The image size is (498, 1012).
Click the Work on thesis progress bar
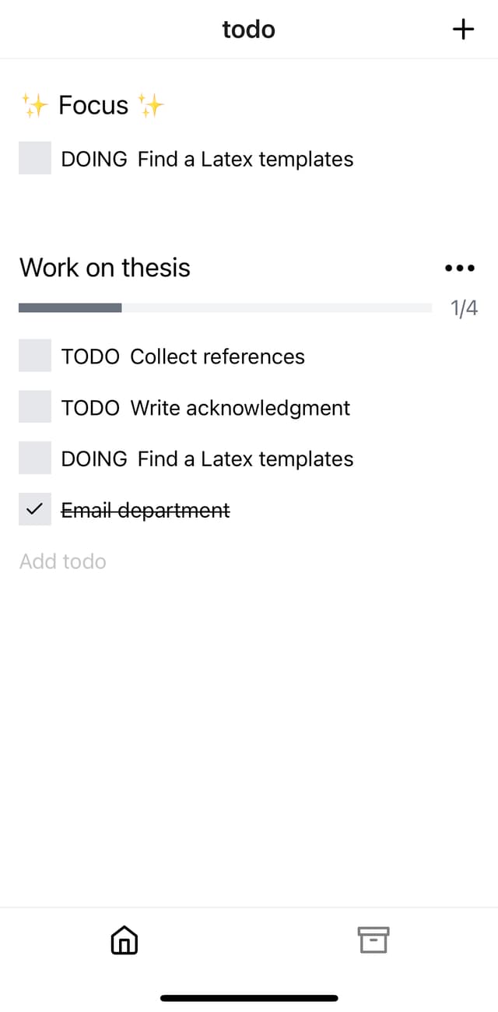pyautogui.click(x=225, y=308)
